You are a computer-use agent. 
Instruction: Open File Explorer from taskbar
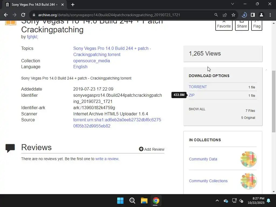click(144, 201)
